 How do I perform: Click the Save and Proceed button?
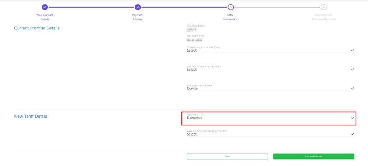pyautogui.click(x=313, y=156)
